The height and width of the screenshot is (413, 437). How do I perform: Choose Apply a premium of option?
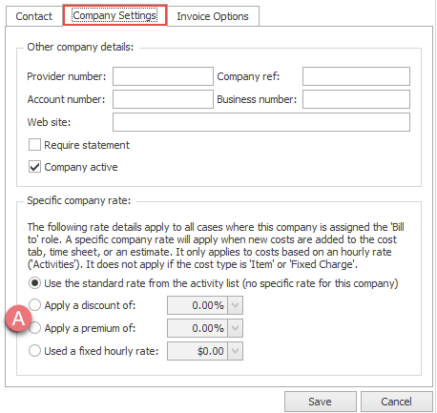click(34, 328)
